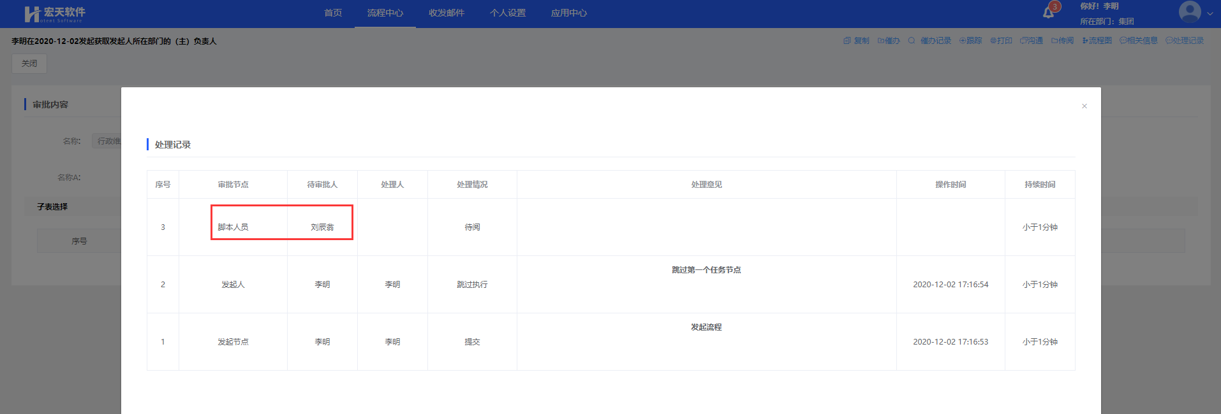Click the 传阅 circulate icon
Screen dimensions: 1221x414
pyautogui.click(x=1054, y=41)
